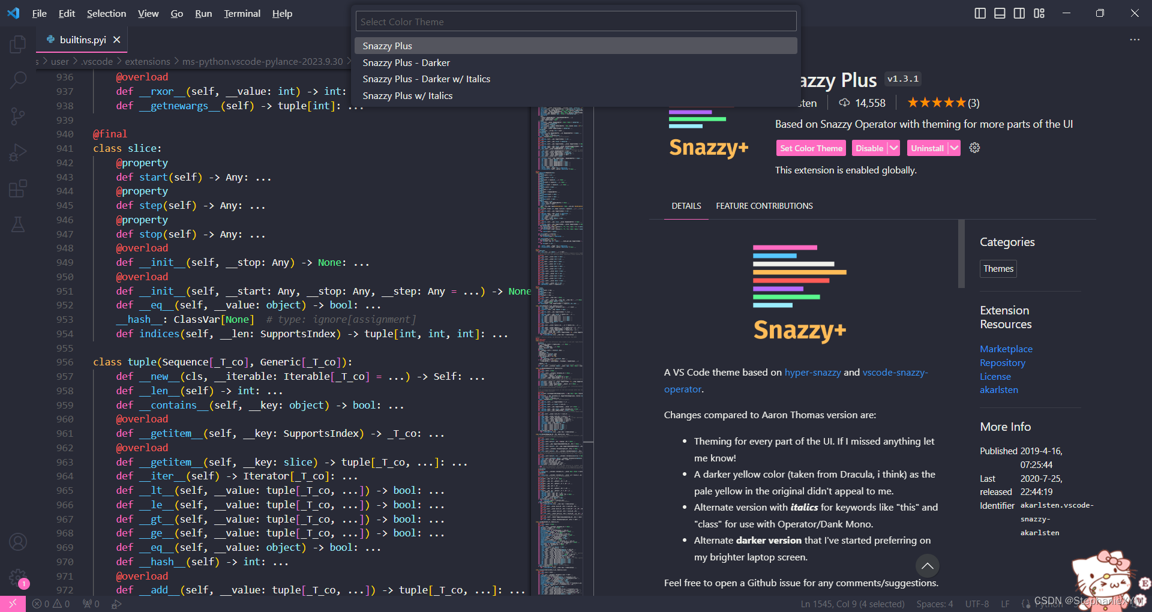Open the Repository resource link
Screen dimensions: 1152x612
click(x=1003, y=362)
